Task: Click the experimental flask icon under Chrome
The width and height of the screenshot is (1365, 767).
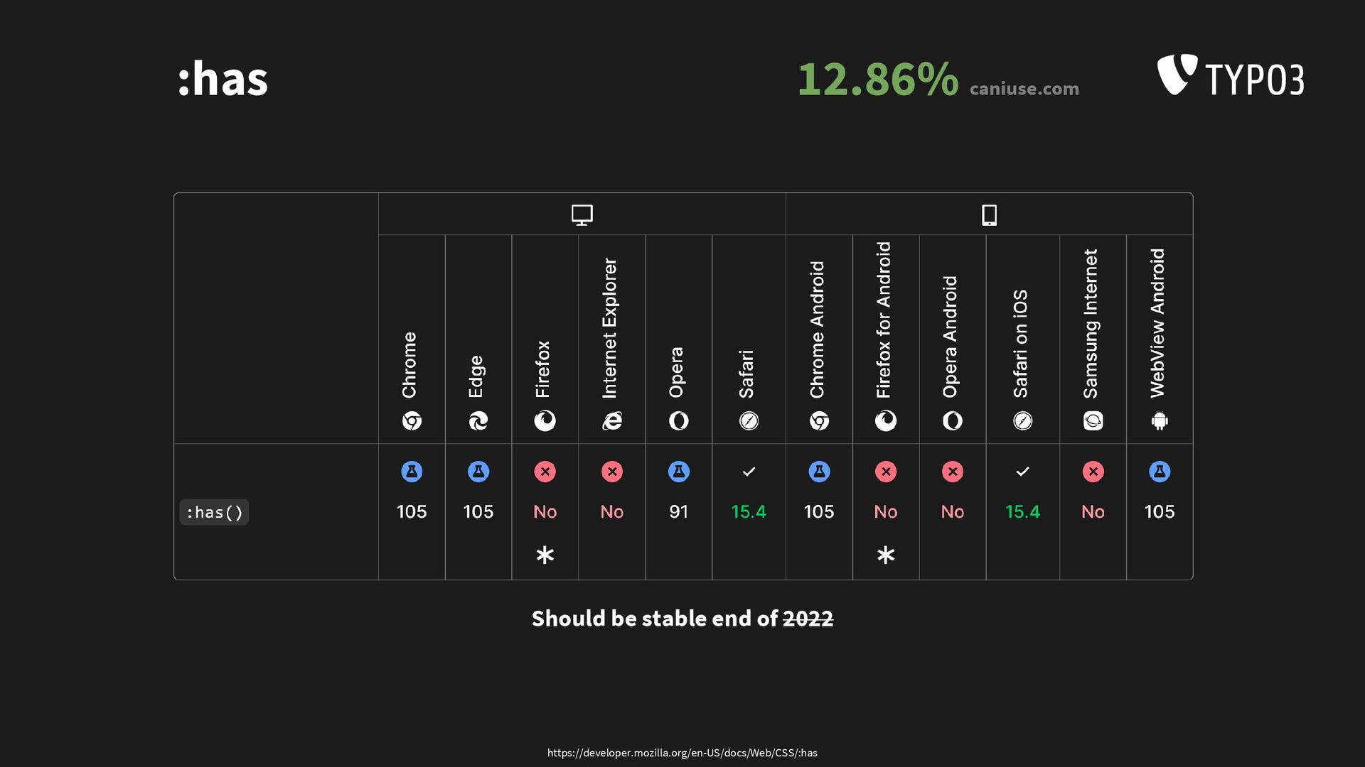Action: pyautogui.click(x=412, y=472)
